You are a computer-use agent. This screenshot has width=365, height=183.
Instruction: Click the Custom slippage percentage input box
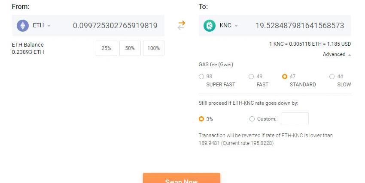[295, 119]
